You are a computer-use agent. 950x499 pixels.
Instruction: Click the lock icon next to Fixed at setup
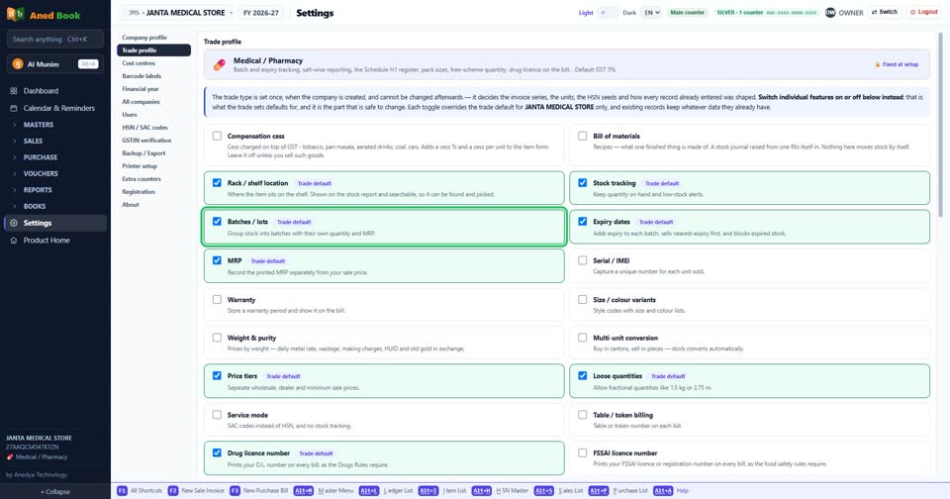pos(878,64)
